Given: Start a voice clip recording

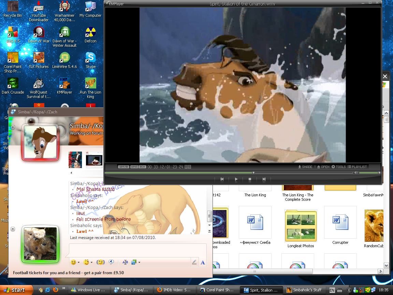Looking at the screenshot, I should click(111, 262).
